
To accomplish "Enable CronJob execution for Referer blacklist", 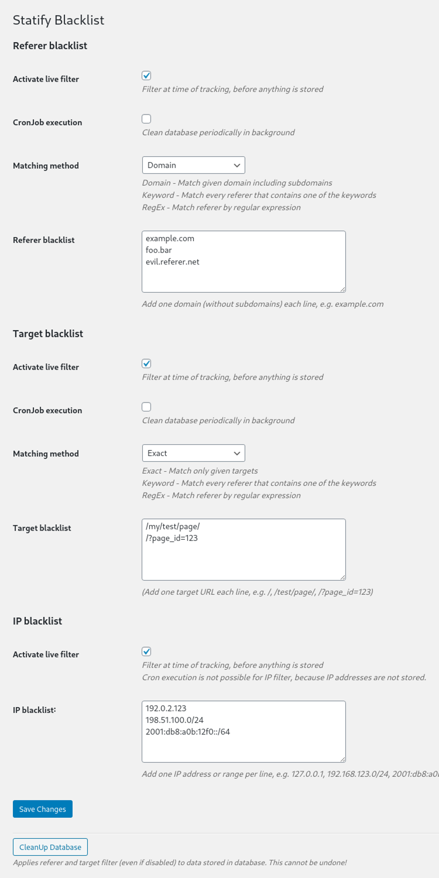I will coord(146,118).
